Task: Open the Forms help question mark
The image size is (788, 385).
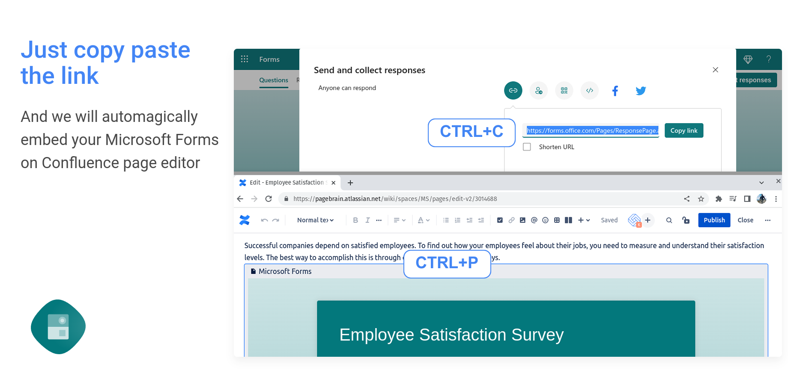Action: click(769, 59)
